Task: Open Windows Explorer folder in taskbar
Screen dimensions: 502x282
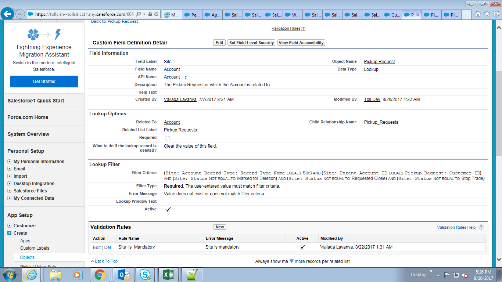Action: point(55,274)
